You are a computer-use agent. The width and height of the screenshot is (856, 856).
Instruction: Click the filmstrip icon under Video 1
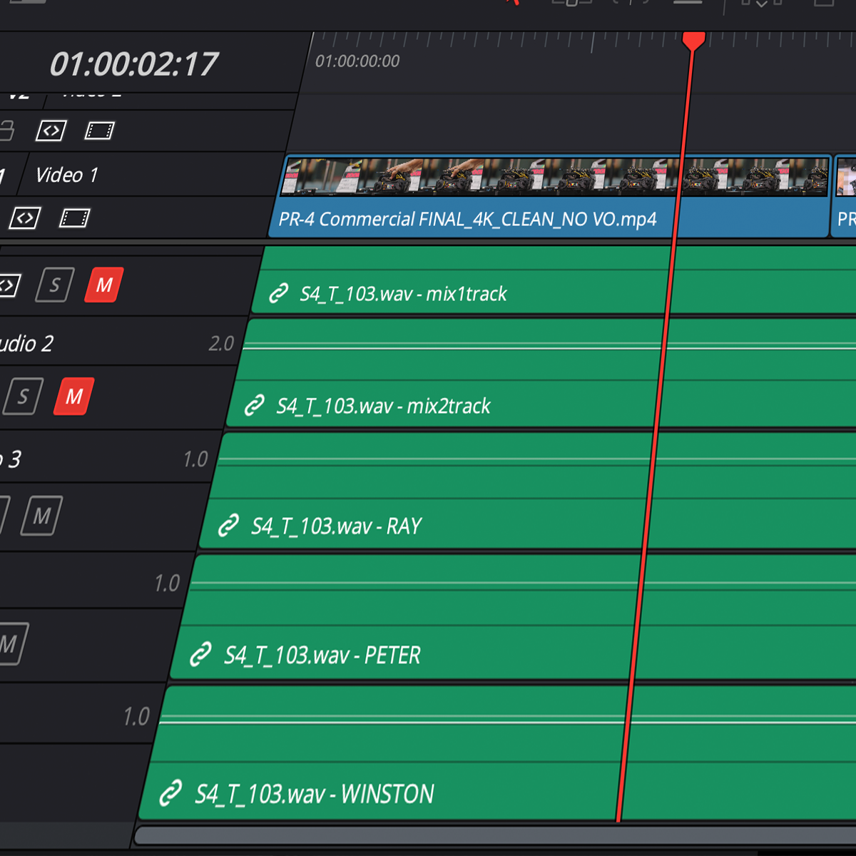[74, 218]
